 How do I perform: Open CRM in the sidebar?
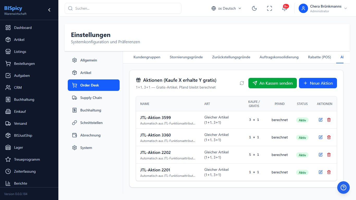pyautogui.click(x=29, y=87)
